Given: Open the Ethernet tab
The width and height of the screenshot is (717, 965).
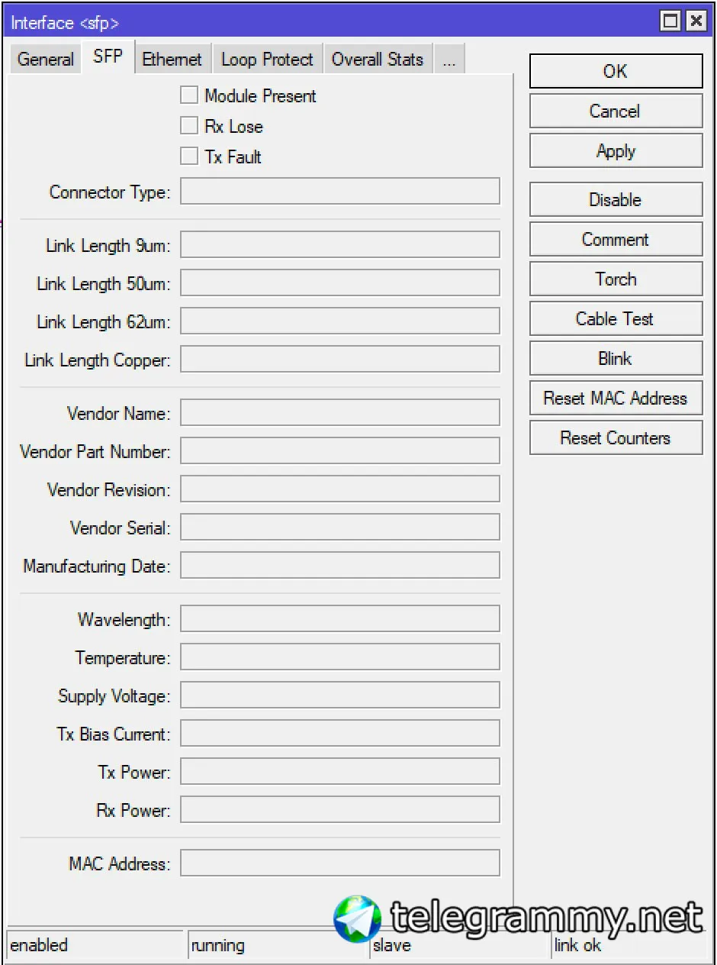Looking at the screenshot, I should 172,59.
